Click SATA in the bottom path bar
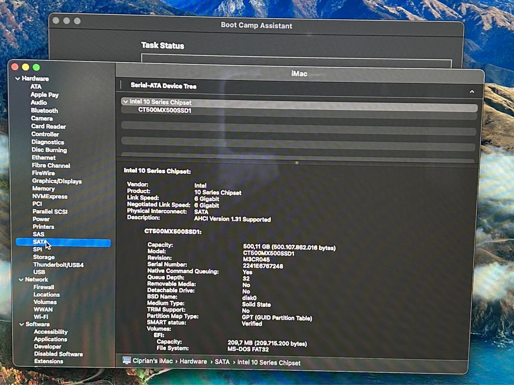The height and width of the screenshot is (385, 514). pyautogui.click(x=222, y=362)
